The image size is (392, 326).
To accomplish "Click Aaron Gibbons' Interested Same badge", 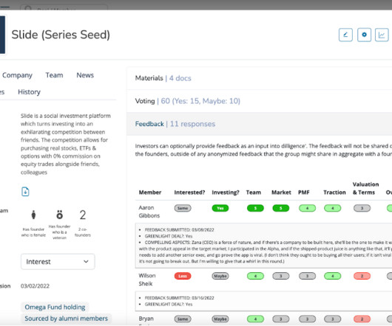I will 183,208.
